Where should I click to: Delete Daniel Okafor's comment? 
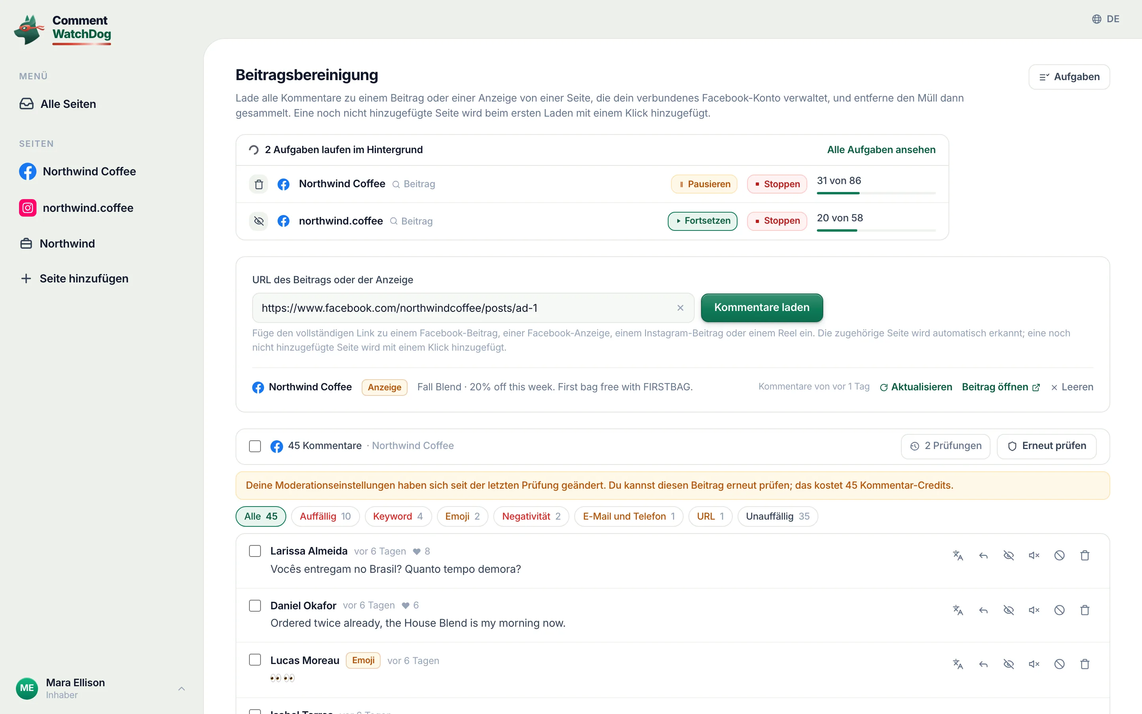coord(1085,610)
